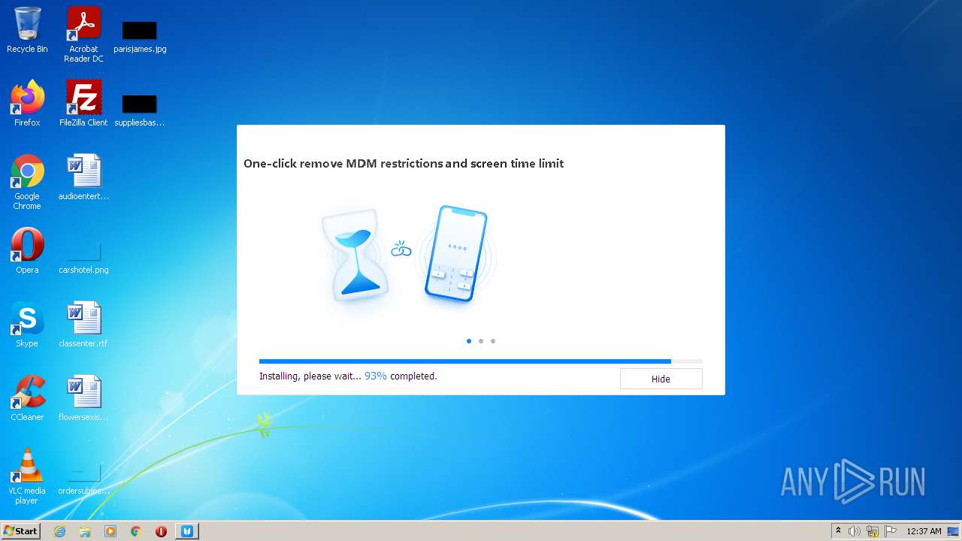The width and height of the screenshot is (962, 541).
Task: Select the first slide indicator dot
Action: tap(469, 341)
